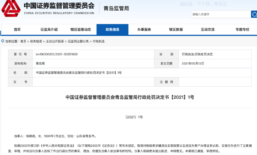
Task: Click 首页 link in the breadcrumb
Action: tap(23, 41)
